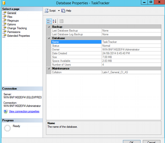Image resolution: width=165 pixels, height=143 pixels.
Task: Select the Options page icon
Action: coord(4,24)
